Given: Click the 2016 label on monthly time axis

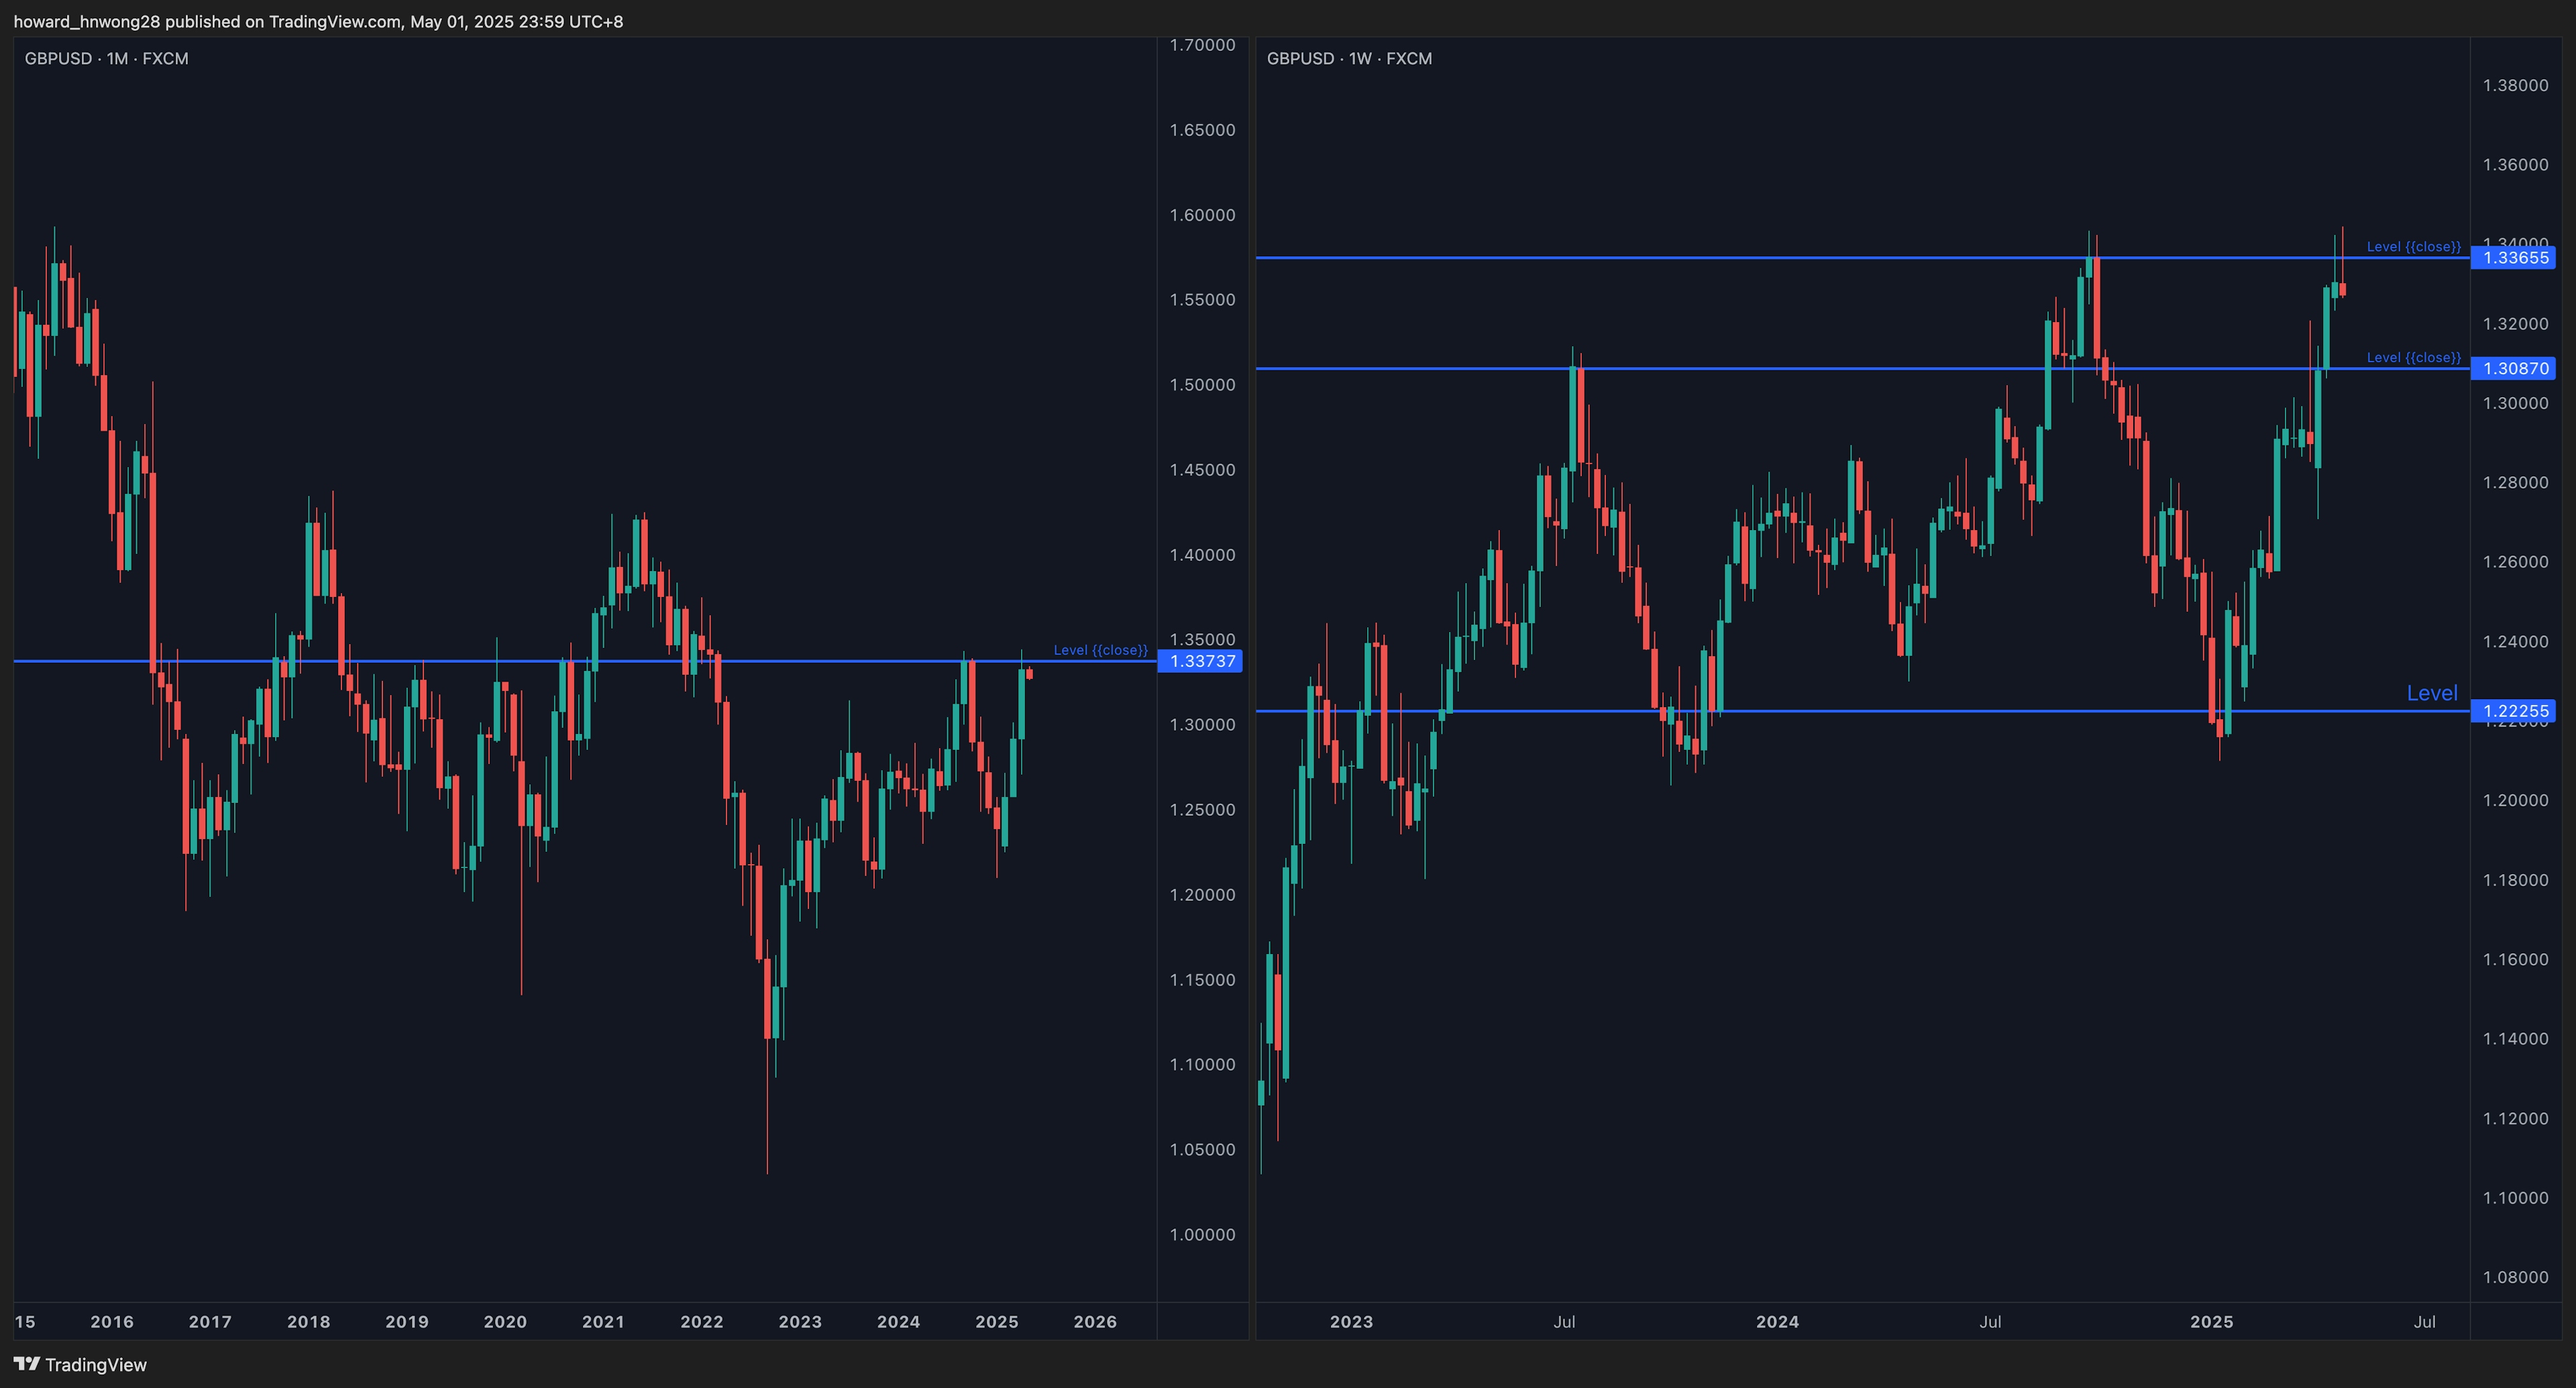Looking at the screenshot, I should pyautogui.click(x=112, y=1321).
